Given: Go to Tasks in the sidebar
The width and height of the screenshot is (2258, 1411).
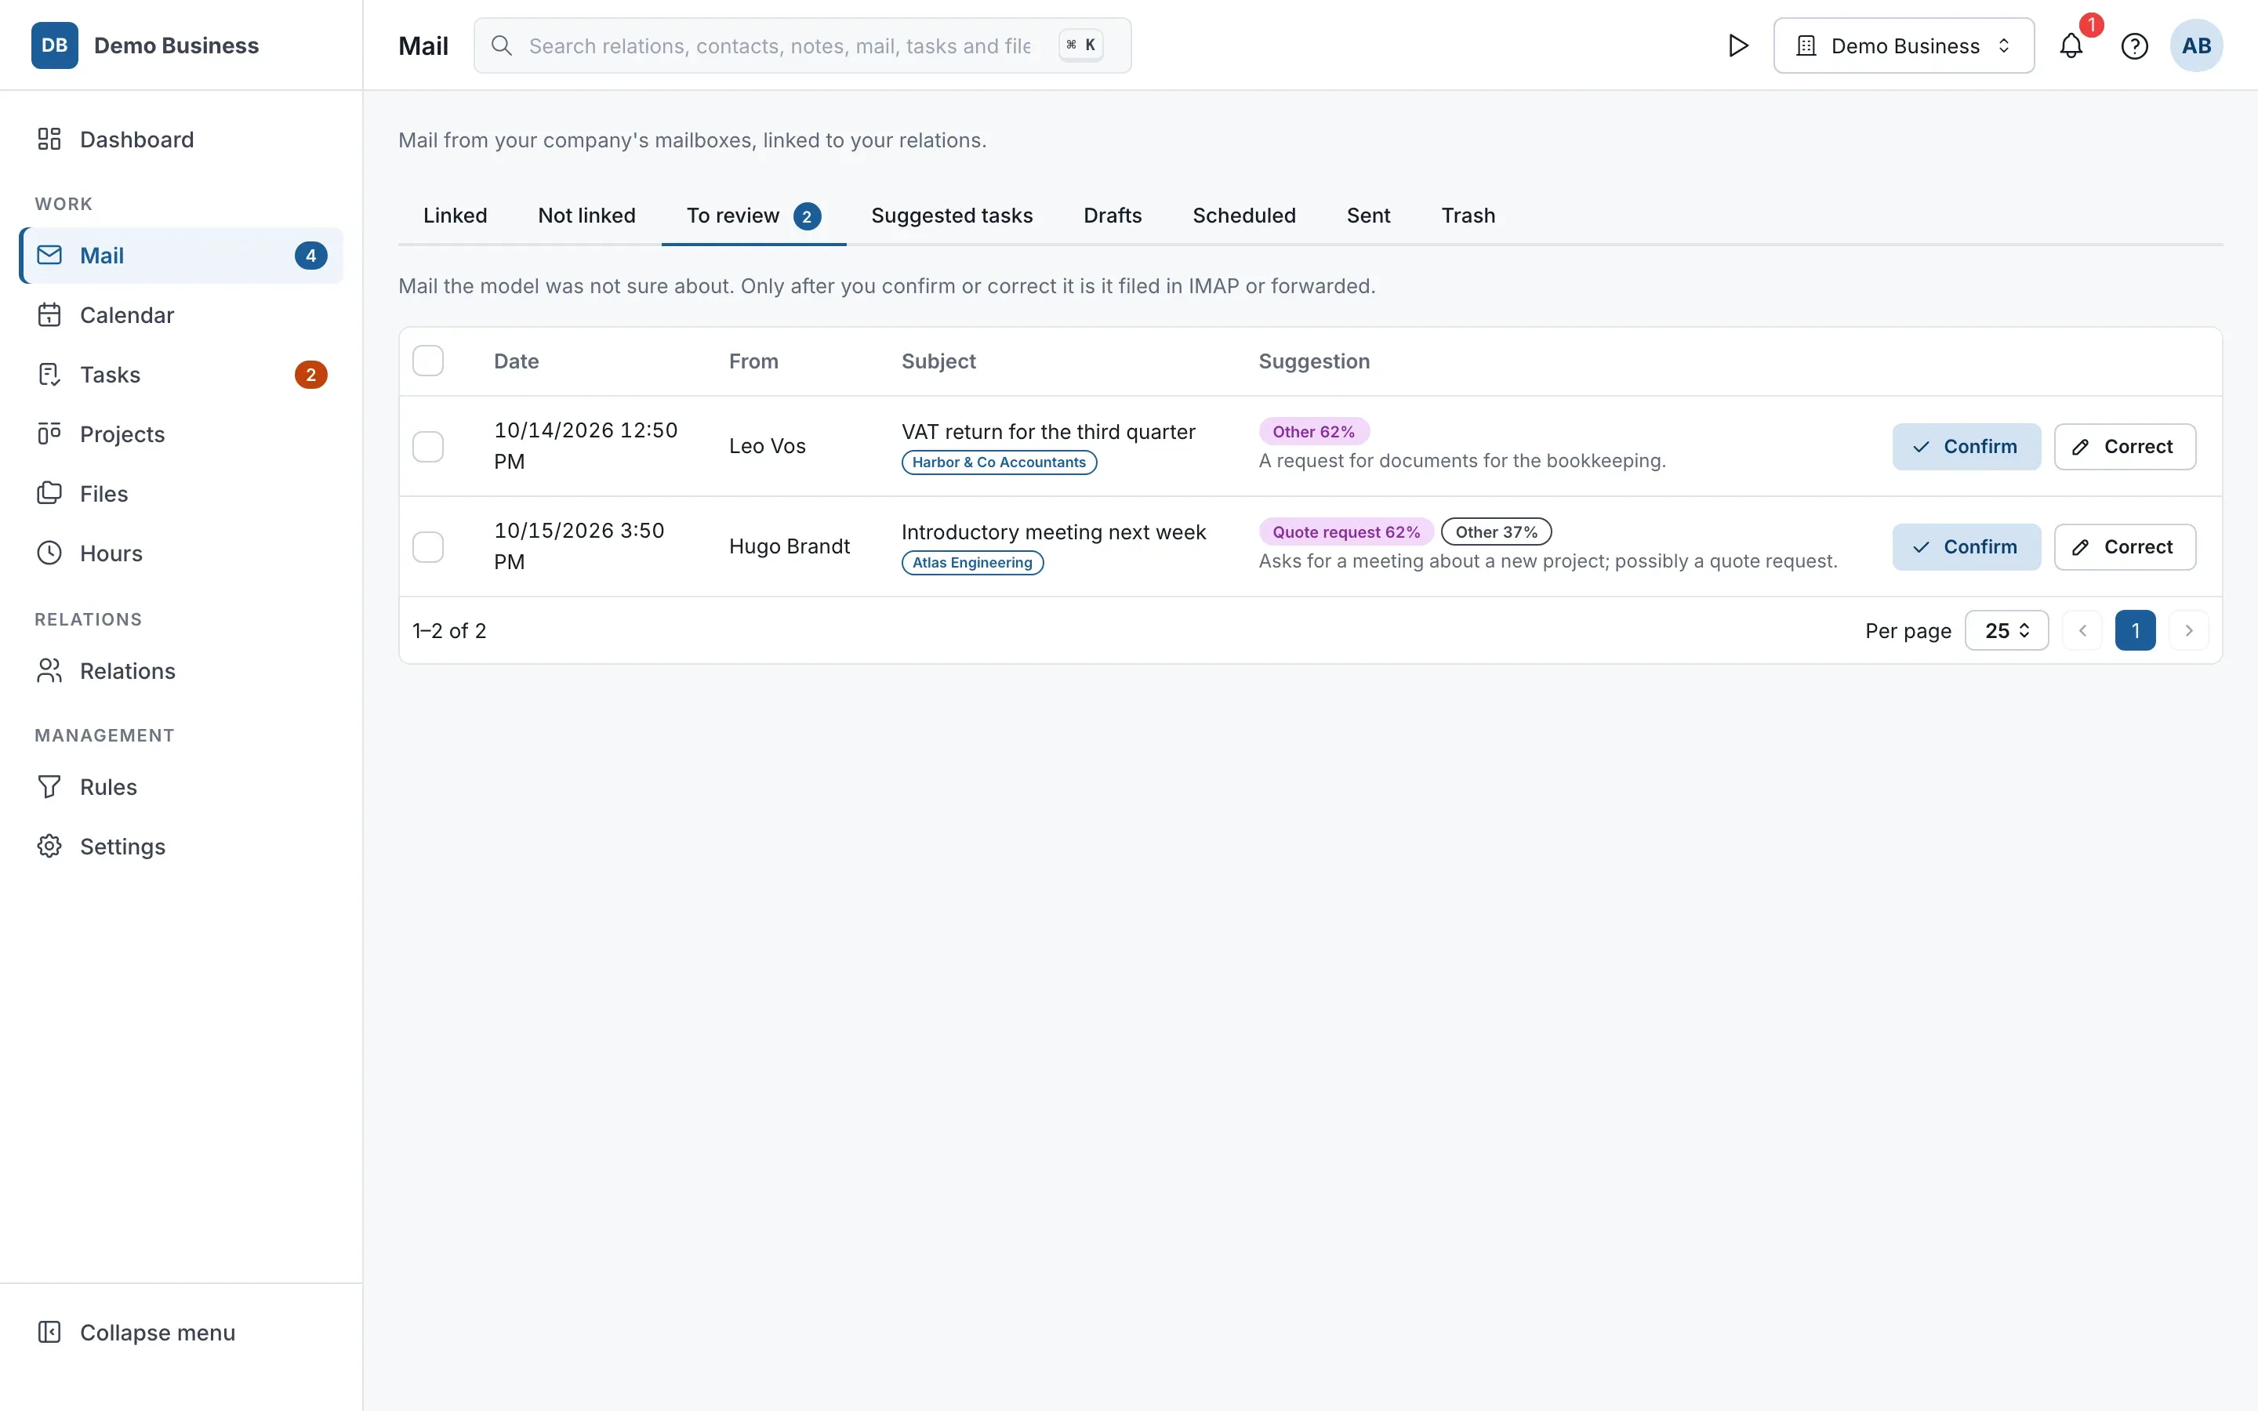Looking at the screenshot, I should tap(181, 374).
